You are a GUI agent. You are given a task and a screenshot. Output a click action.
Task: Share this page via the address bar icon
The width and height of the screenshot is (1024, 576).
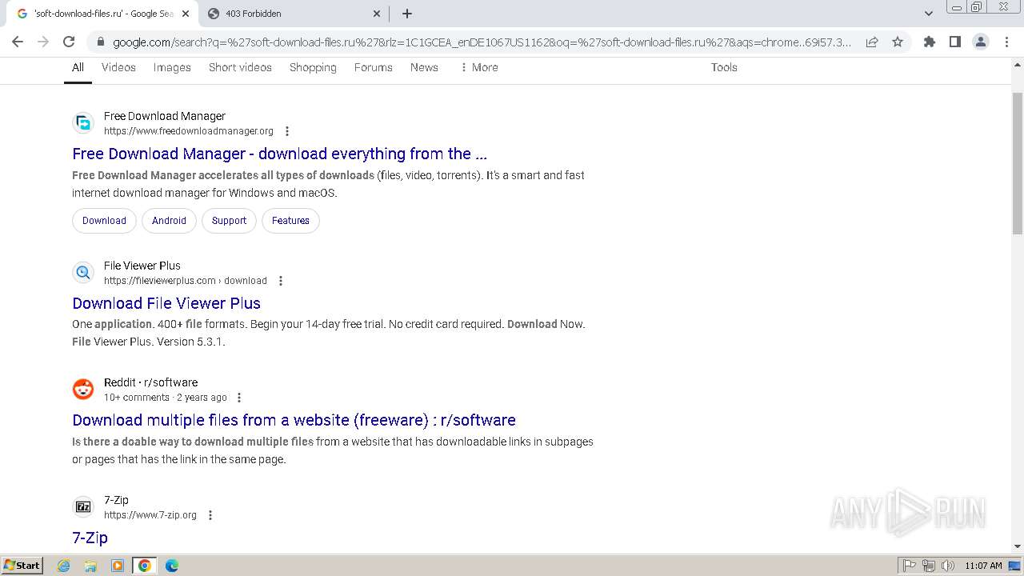pyautogui.click(x=872, y=42)
